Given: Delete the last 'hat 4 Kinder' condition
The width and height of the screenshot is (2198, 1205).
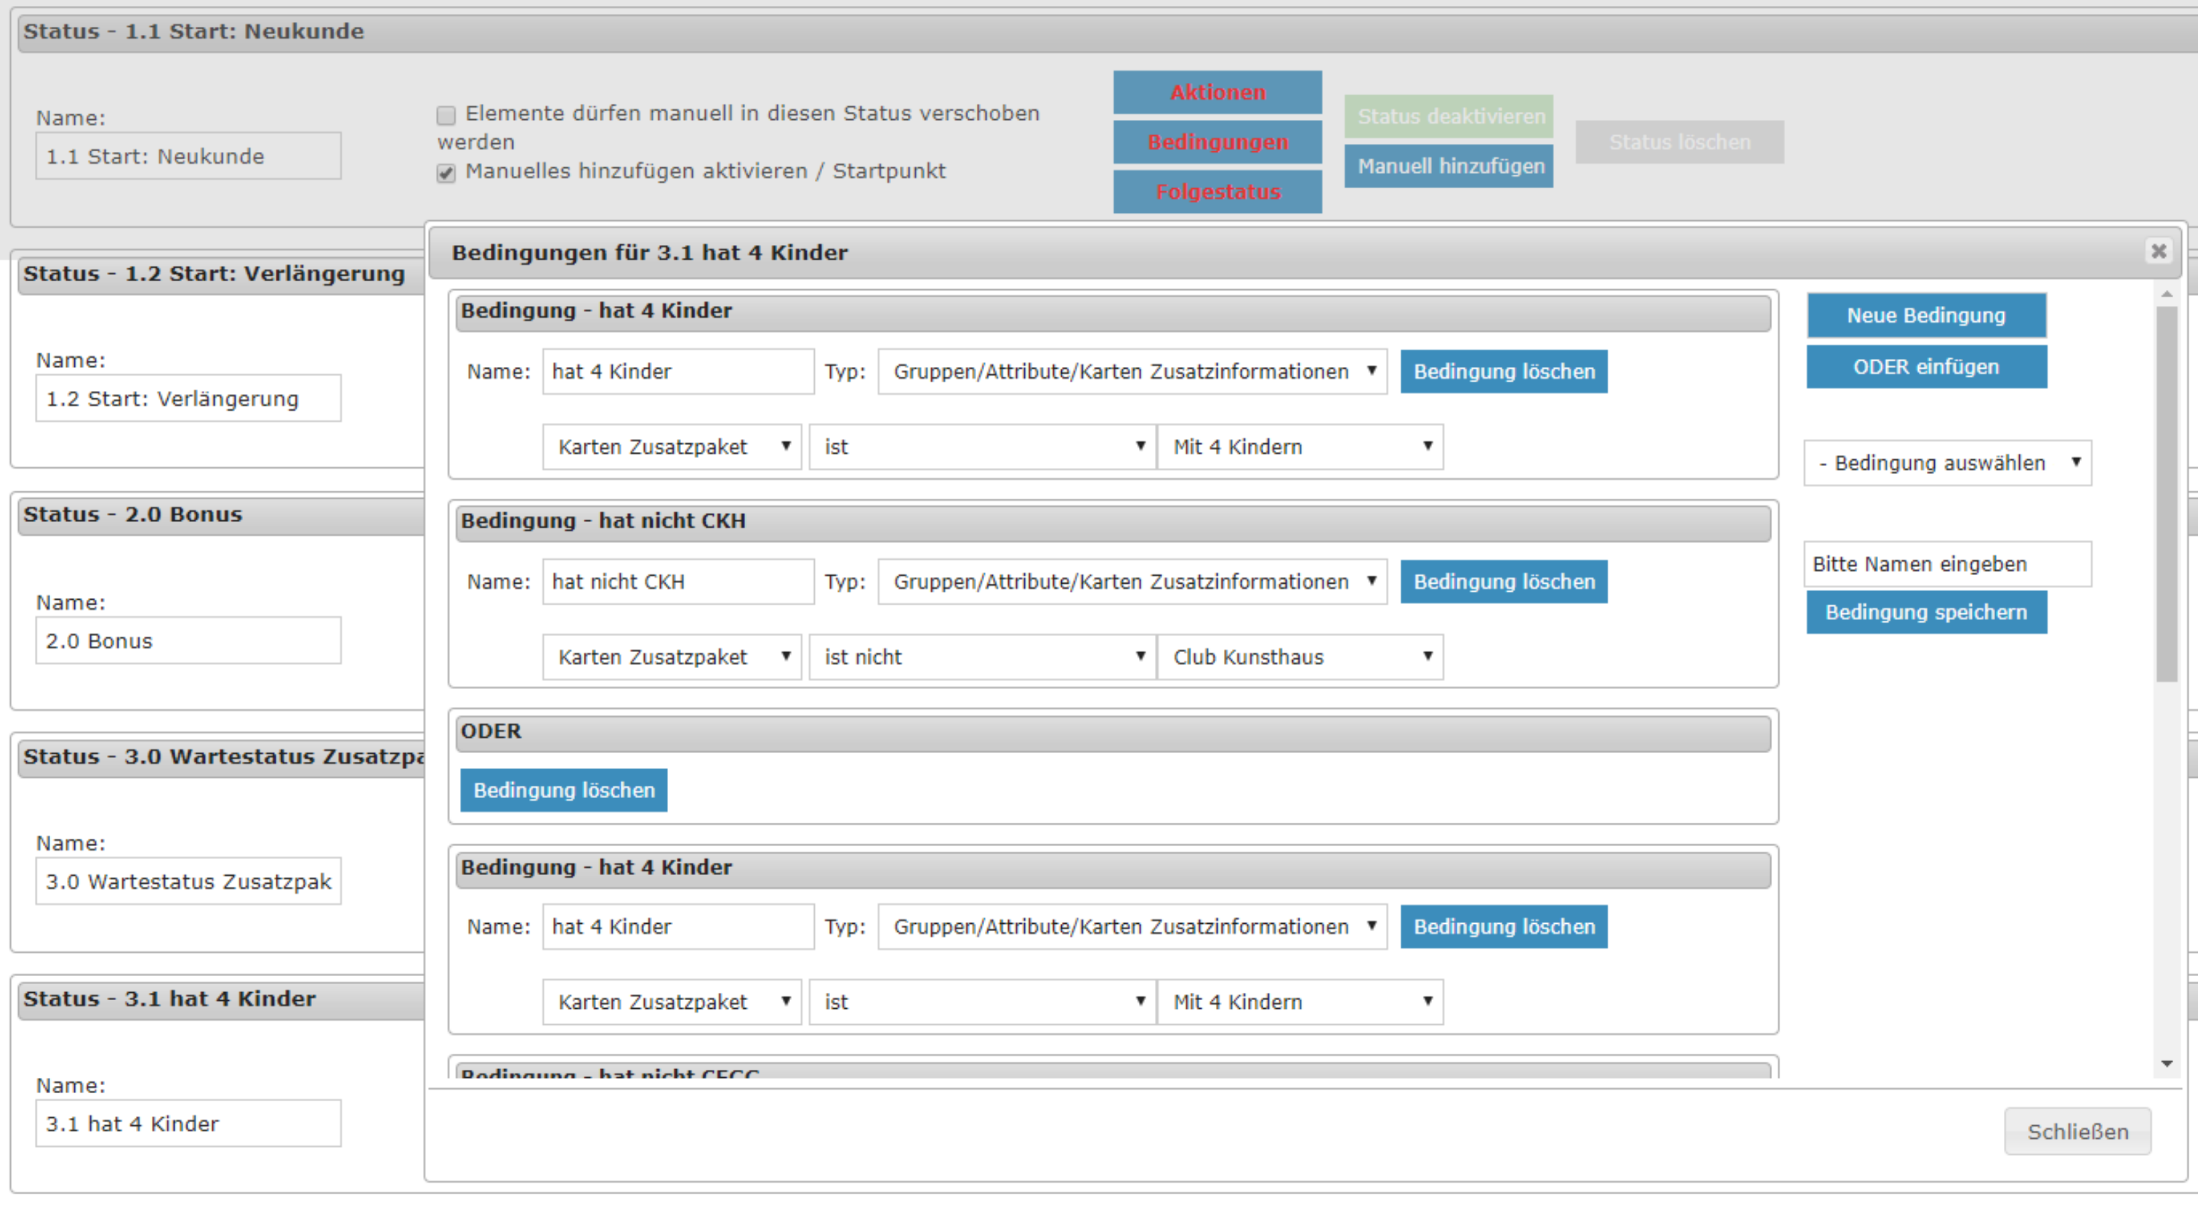Looking at the screenshot, I should (1504, 926).
